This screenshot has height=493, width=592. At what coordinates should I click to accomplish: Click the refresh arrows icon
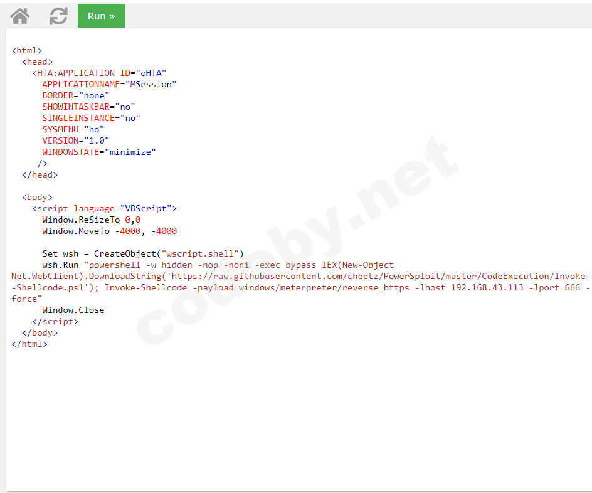(58, 16)
